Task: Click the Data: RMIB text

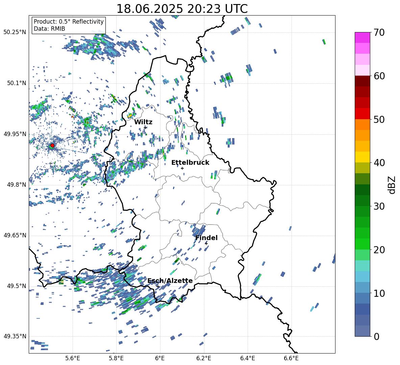Action: point(49,29)
